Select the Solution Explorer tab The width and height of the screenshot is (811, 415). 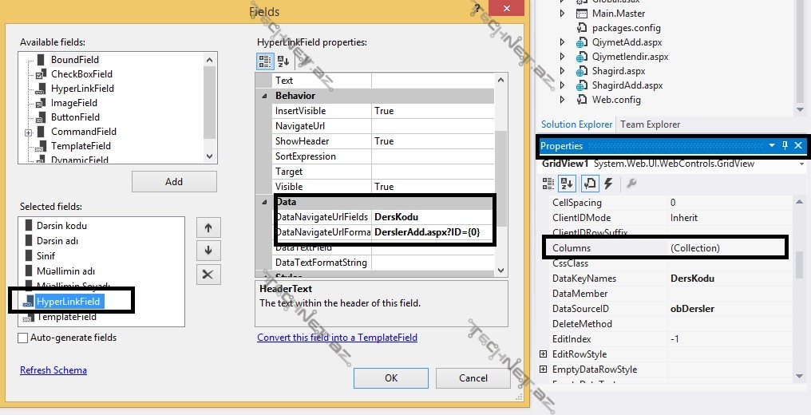click(x=576, y=125)
